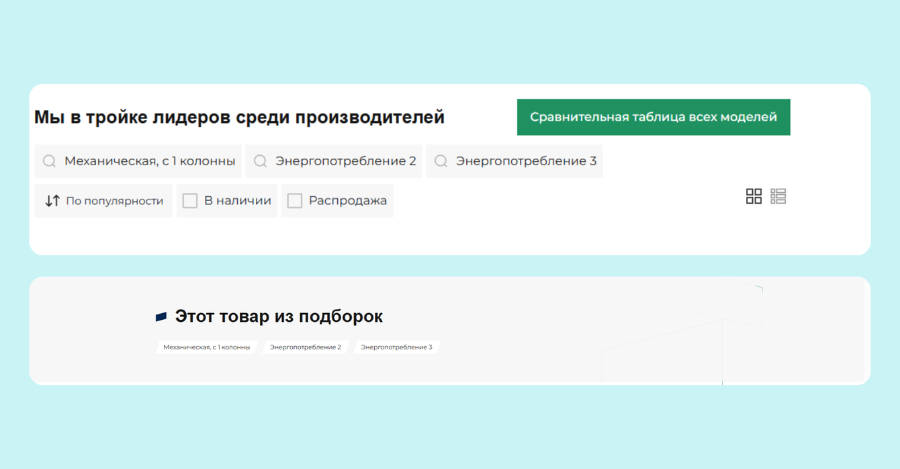Viewport: 900px width, 469px height.
Task: Switch to grid view layout icon
Action: point(754,196)
